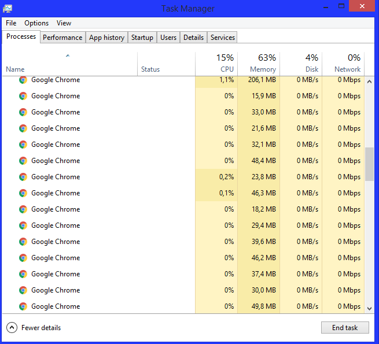Click the scrollbar up arrow
379x344 pixels.
[369, 82]
